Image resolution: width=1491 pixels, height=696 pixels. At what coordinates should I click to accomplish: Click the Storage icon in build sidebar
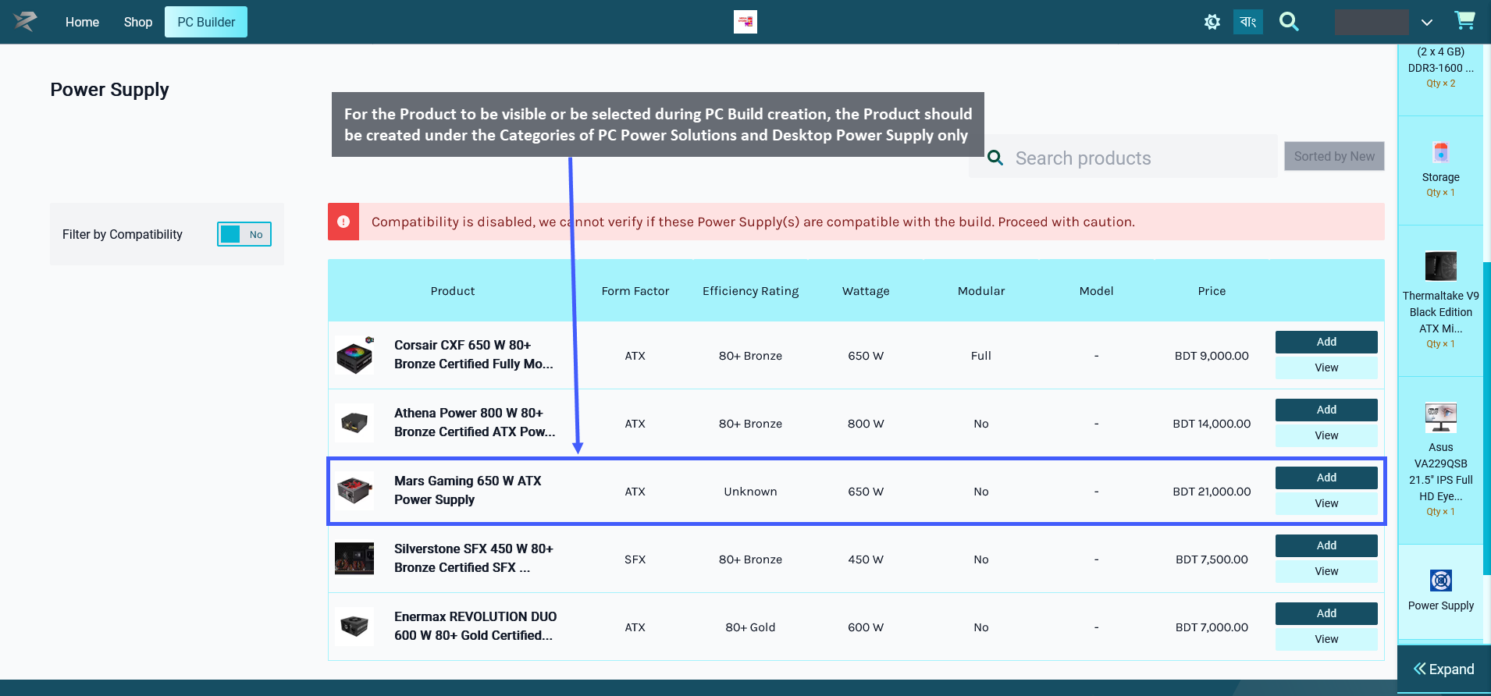[x=1441, y=152]
